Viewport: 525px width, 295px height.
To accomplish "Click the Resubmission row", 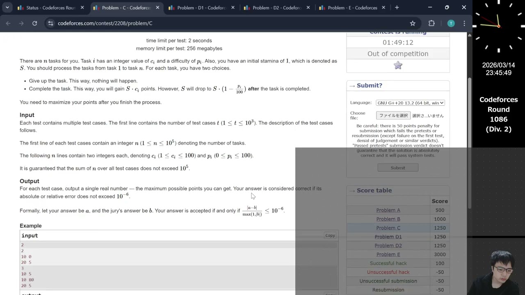I will click(398, 290).
